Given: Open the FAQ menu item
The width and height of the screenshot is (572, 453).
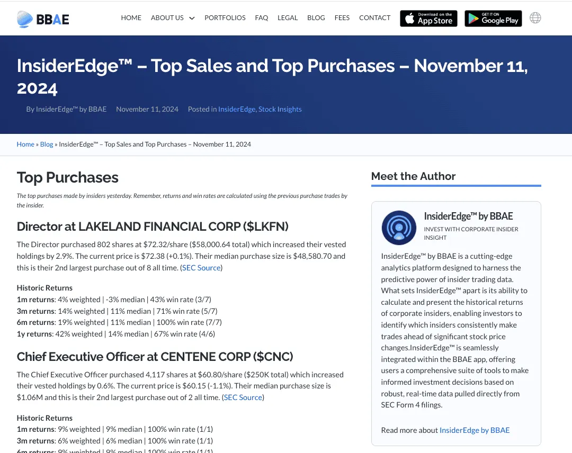Looking at the screenshot, I should pos(262,18).
